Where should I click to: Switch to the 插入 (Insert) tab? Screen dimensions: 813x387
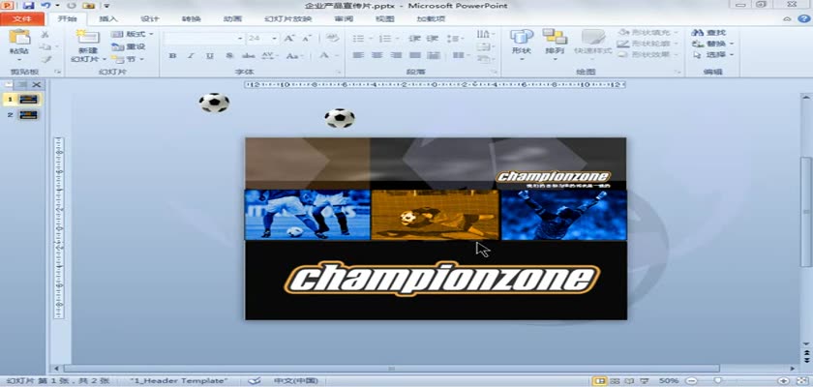[108, 19]
